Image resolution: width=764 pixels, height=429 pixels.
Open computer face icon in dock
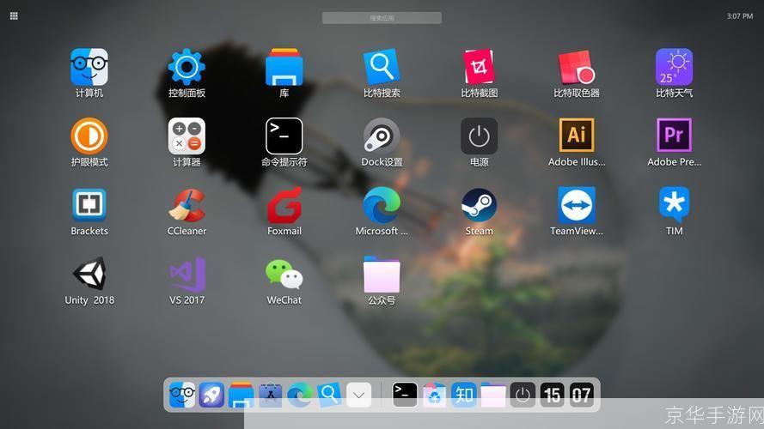click(181, 395)
